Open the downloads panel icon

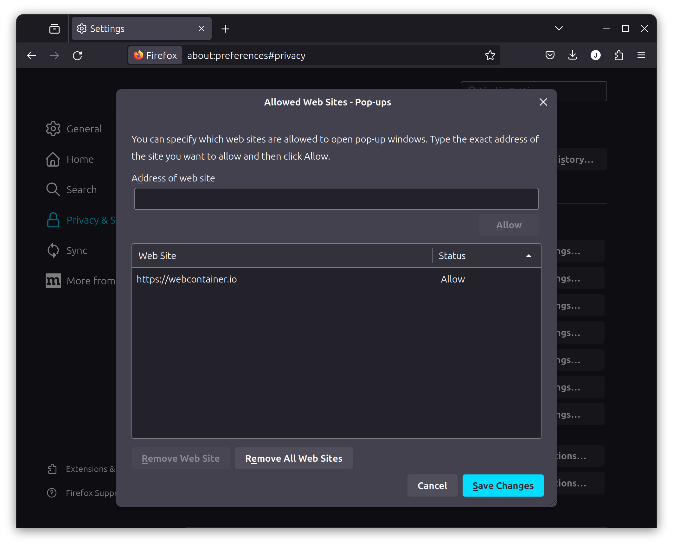(573, 55)
